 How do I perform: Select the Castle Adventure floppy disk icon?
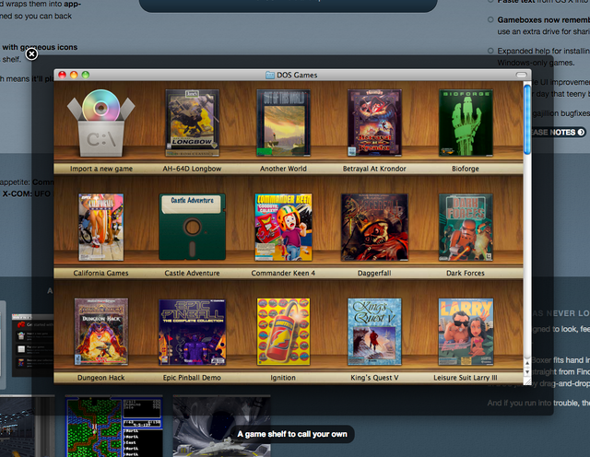point(193,228)
